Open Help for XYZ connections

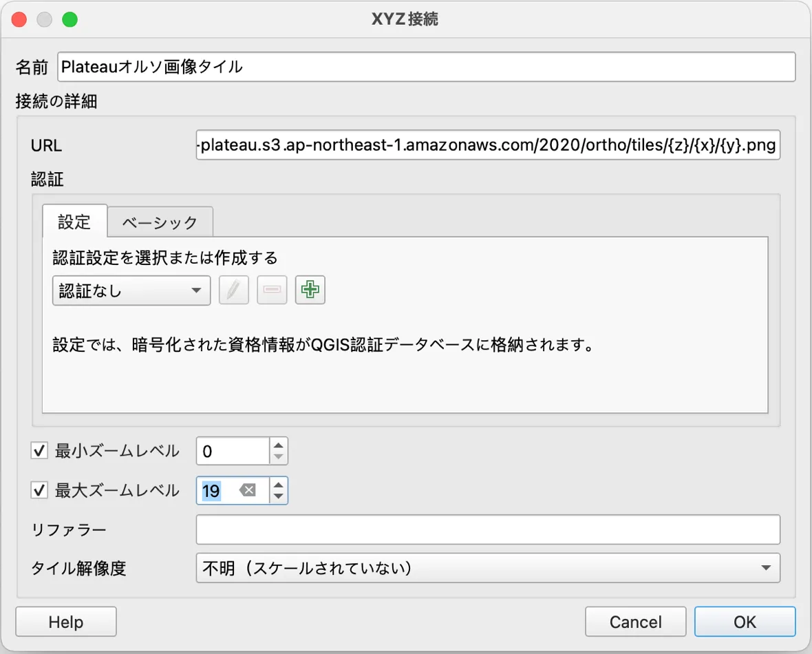click(65, 621)
